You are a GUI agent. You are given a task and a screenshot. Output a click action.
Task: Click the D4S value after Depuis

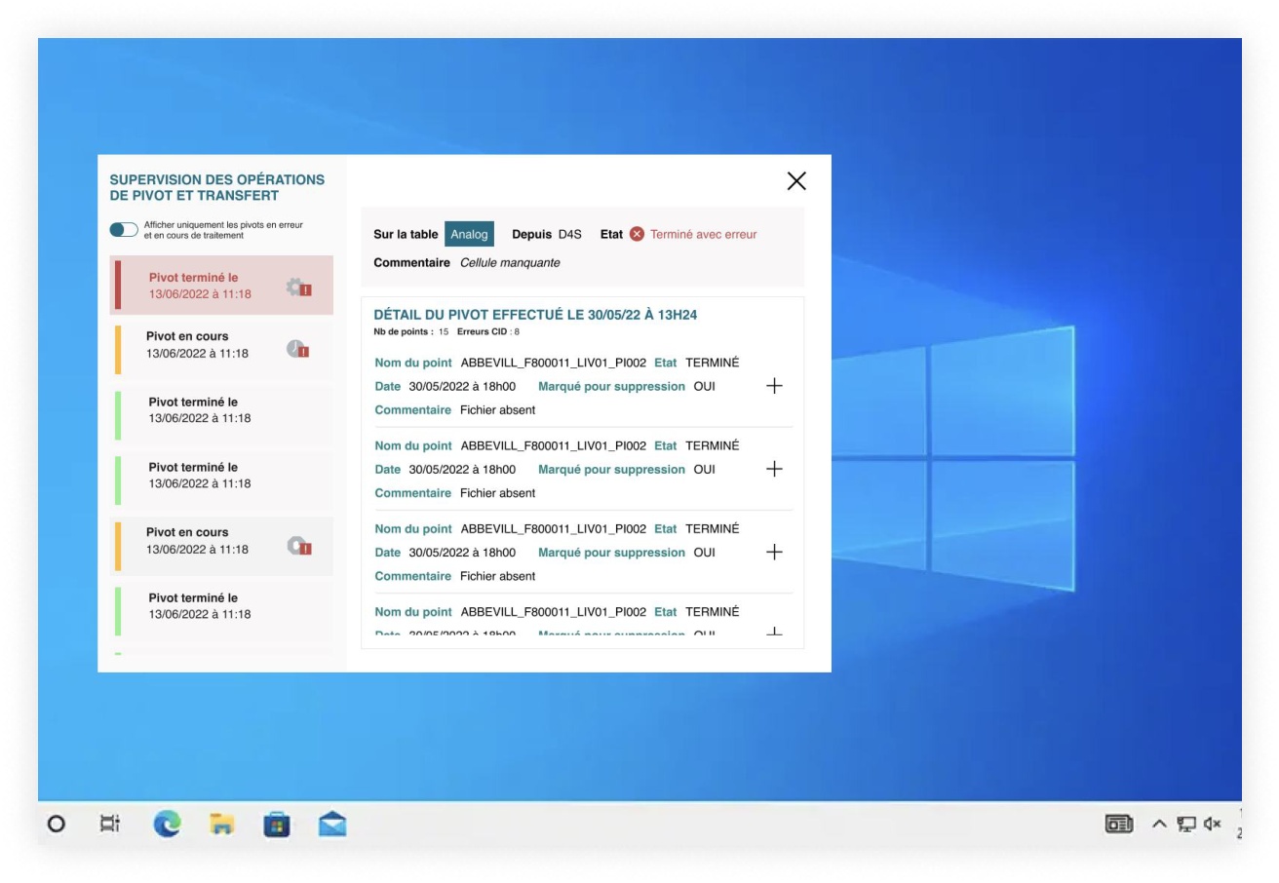(569, 234)
